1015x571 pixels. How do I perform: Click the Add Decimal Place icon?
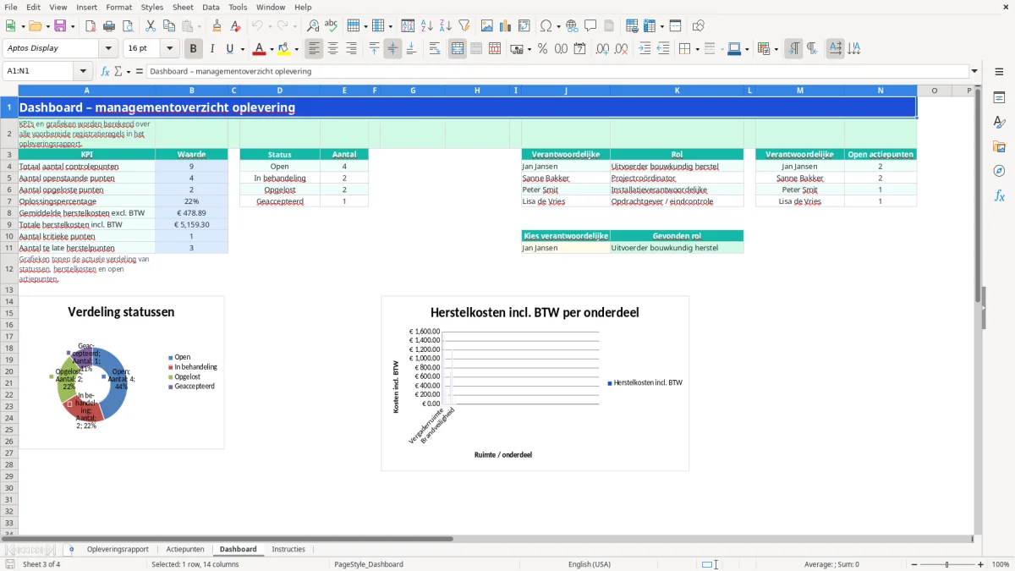603,49
